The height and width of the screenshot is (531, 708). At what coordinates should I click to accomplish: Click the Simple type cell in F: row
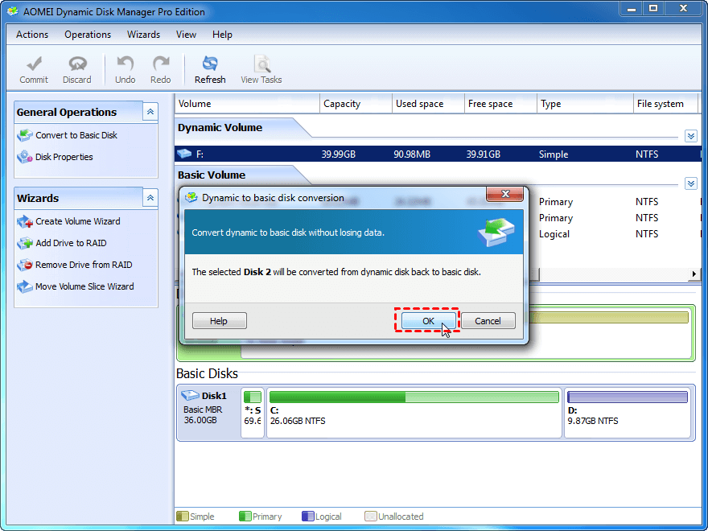coord(554,154)
